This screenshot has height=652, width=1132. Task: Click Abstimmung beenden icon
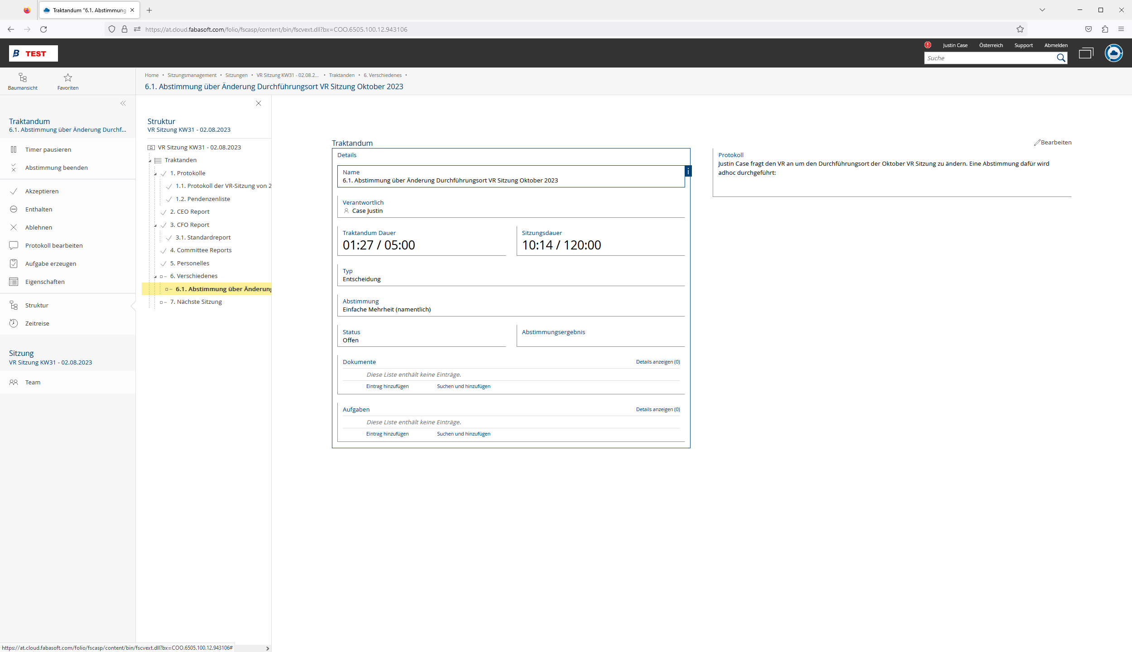tap(14, 168)
